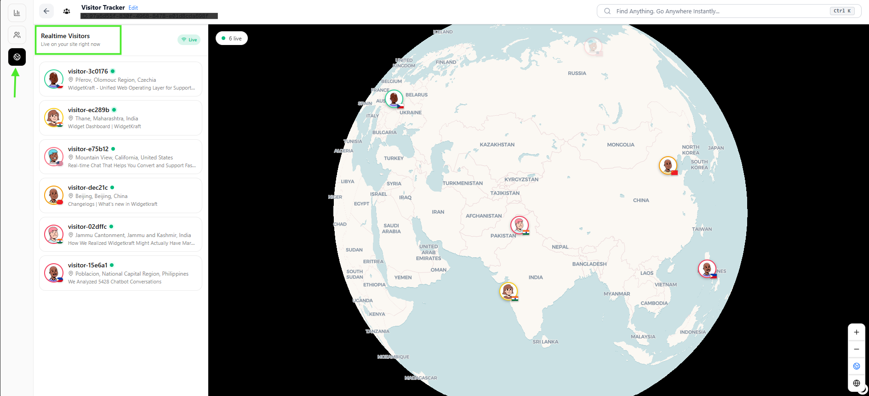
Task: Zoom out with the map minus button
Action: coord(857,349)
